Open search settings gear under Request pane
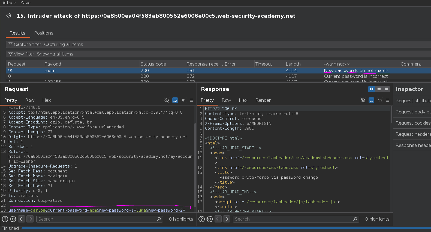This screenshot has height=232, width=431. [x=13, y=219]
